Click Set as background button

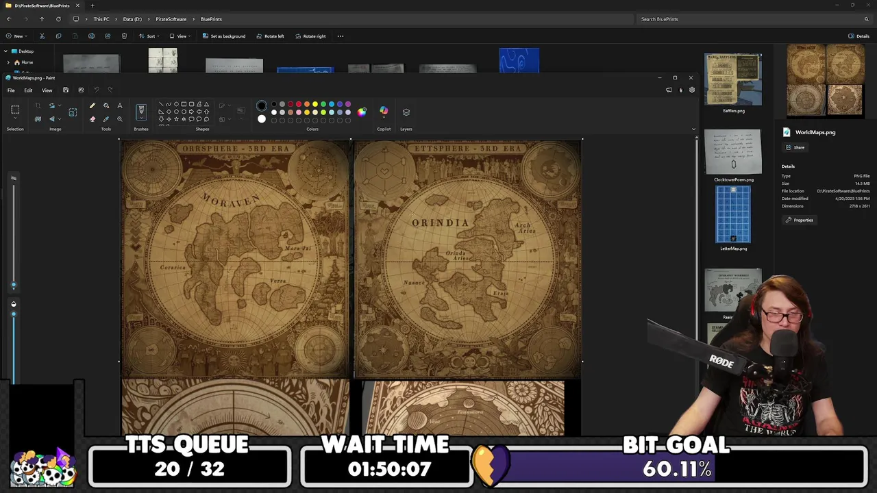(223, 36)
